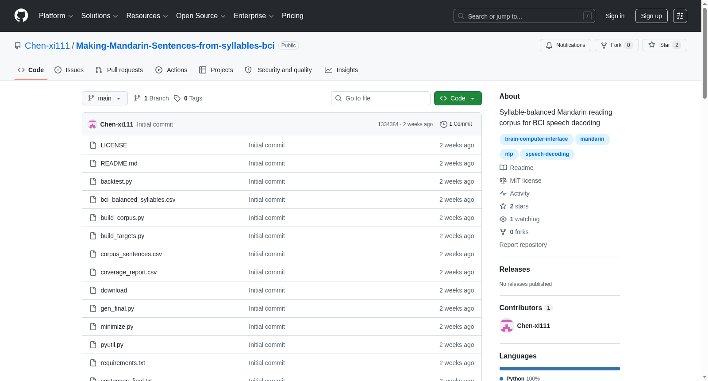Expand the Enterprise menu
This screenshot has width=708, height=381.
click(254, 16)
